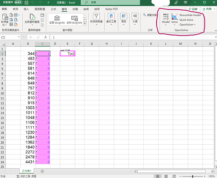Add a new sheet with plus button
The width and height of the screenshot is (217, 178).
(42, 171)
